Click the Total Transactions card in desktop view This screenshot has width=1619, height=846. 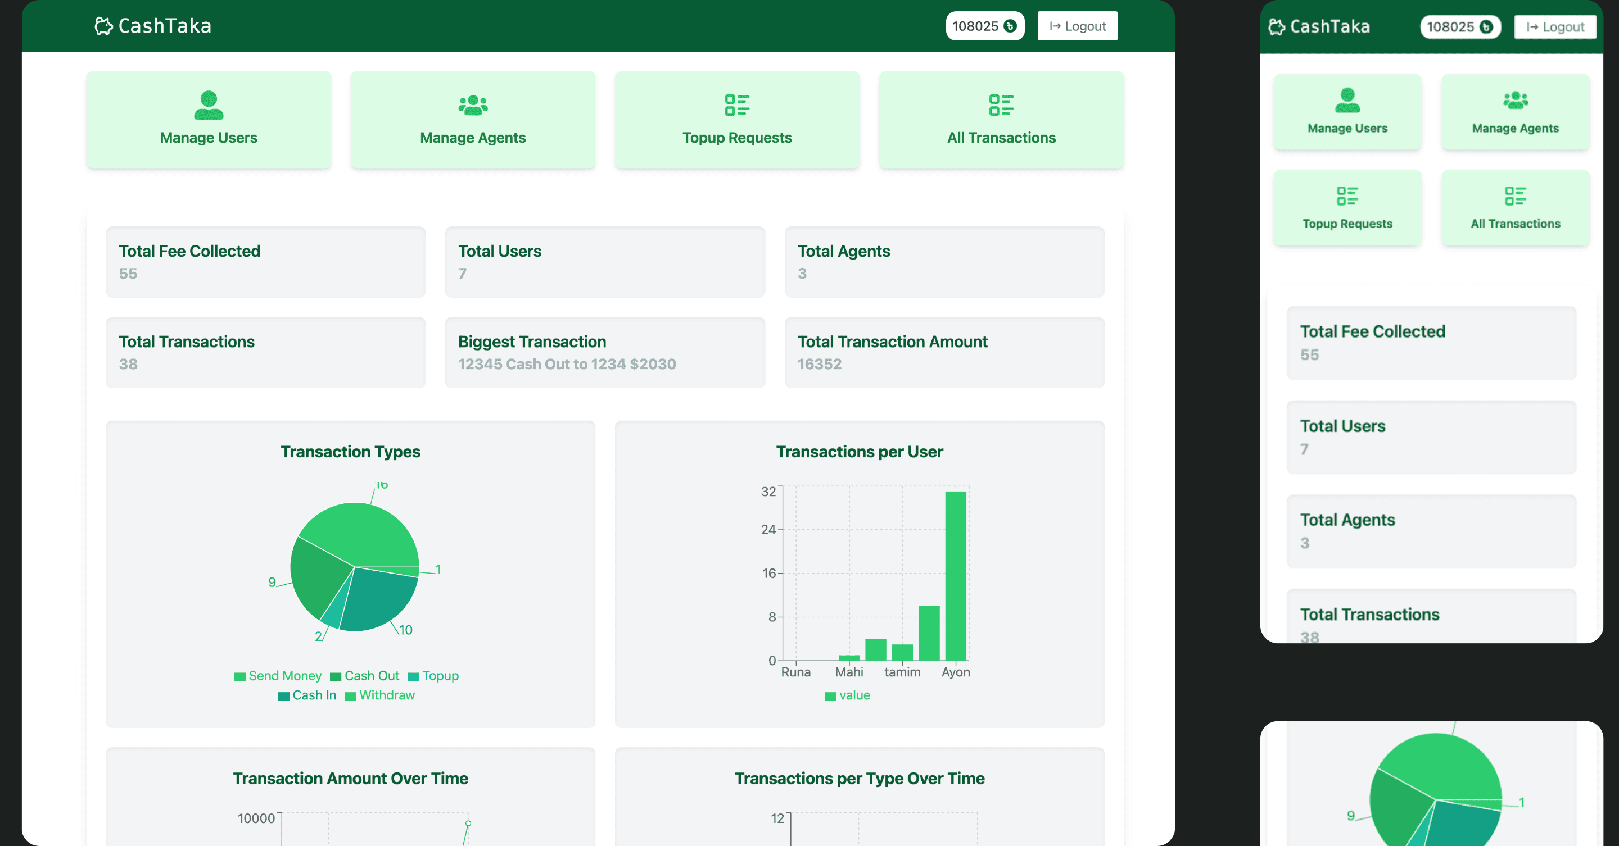266,352
